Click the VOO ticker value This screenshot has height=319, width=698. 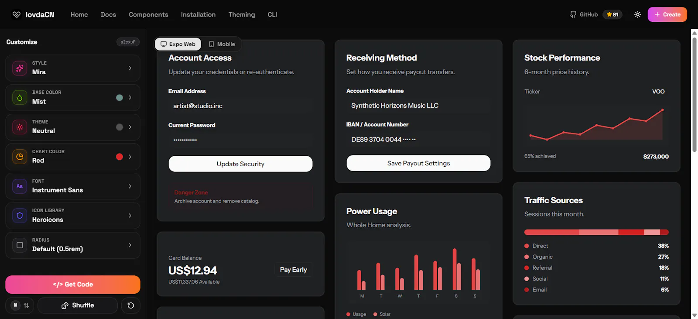click(x=658, y=92)
